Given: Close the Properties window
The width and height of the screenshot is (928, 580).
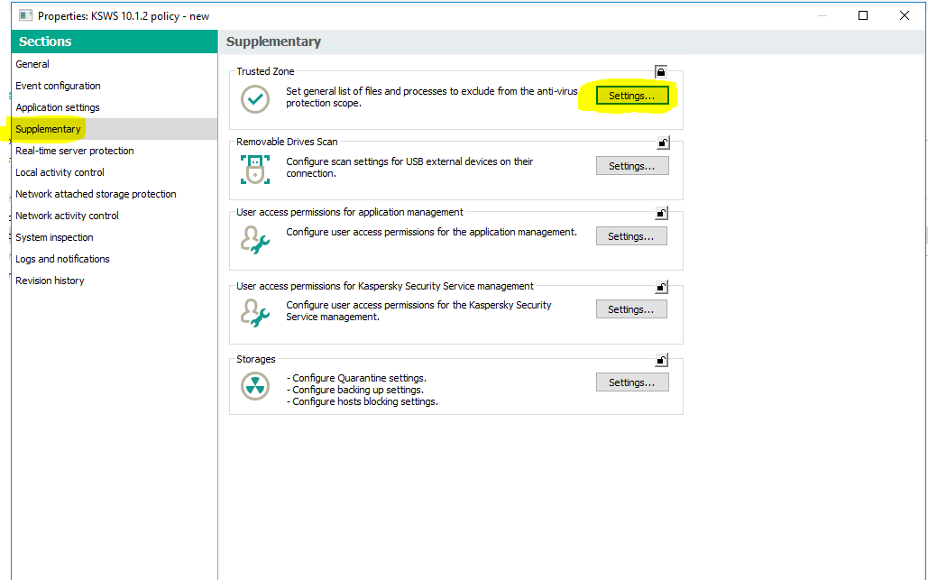Looking at the screenshot, I should 905,15.
